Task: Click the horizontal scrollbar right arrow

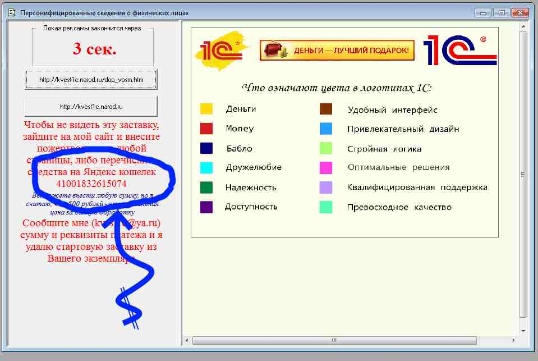Action: 513,340
